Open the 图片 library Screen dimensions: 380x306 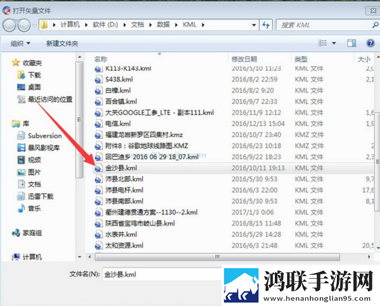tap(29, 172)
